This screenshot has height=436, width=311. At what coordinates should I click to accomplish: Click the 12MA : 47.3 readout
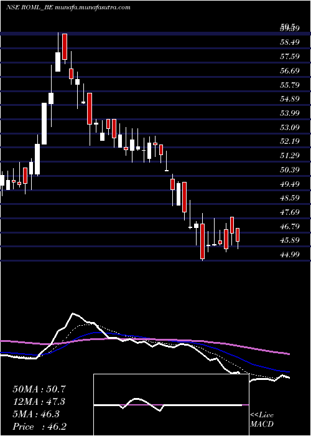click(x=39, y=402)
